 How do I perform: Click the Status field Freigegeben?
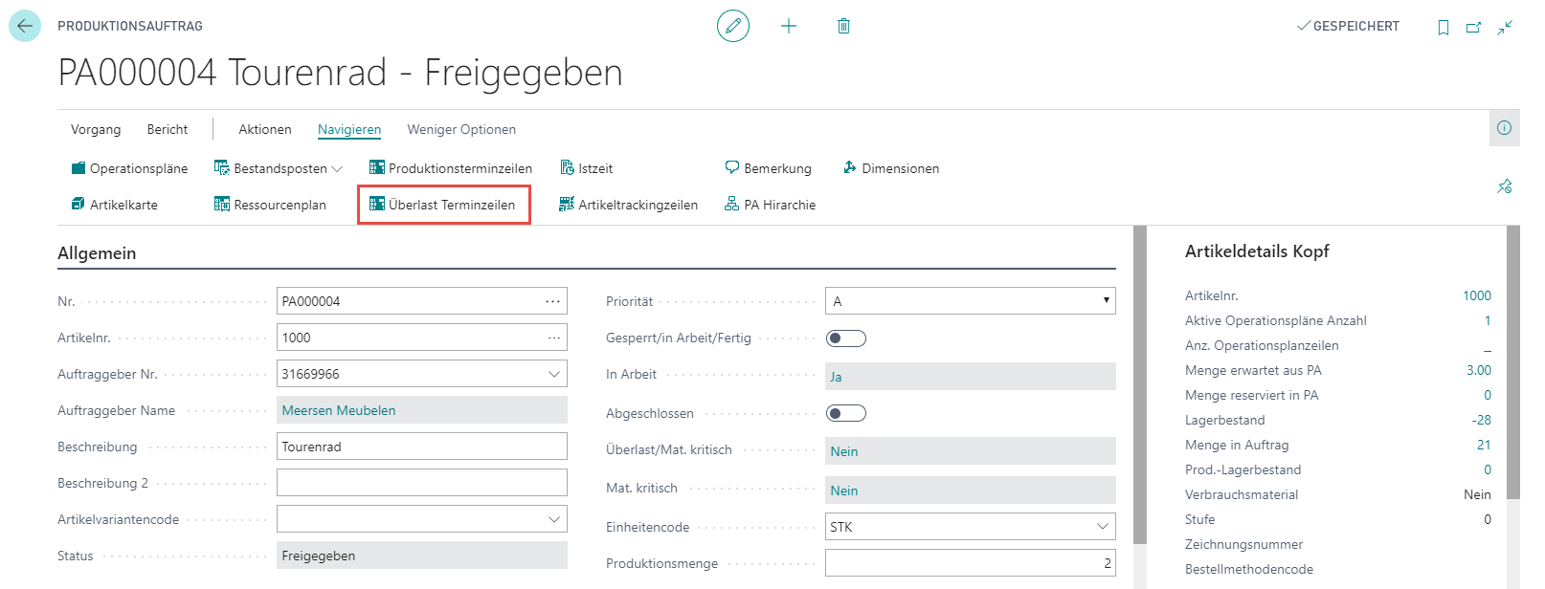click(422, 556)
